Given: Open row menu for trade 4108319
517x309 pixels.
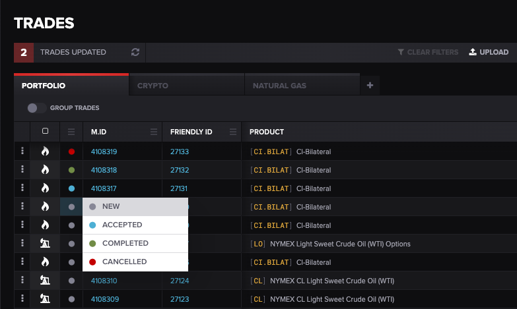Looking at the screenshot, I should coord(22,151).
